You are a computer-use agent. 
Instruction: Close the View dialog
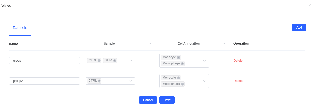(x=310, y=5)
